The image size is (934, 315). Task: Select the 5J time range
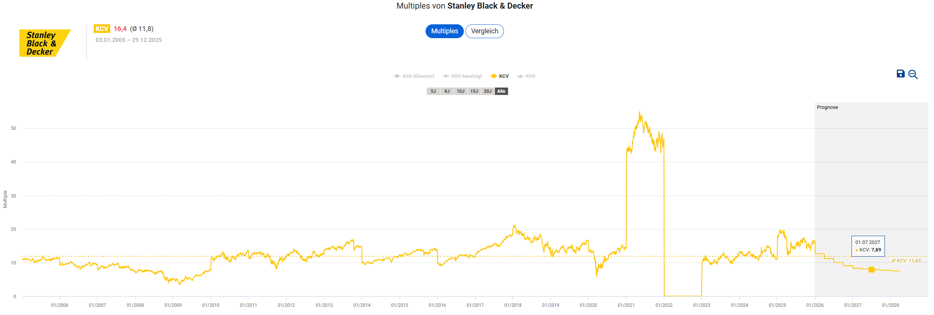pyautogui.click(x=433, y=91)
